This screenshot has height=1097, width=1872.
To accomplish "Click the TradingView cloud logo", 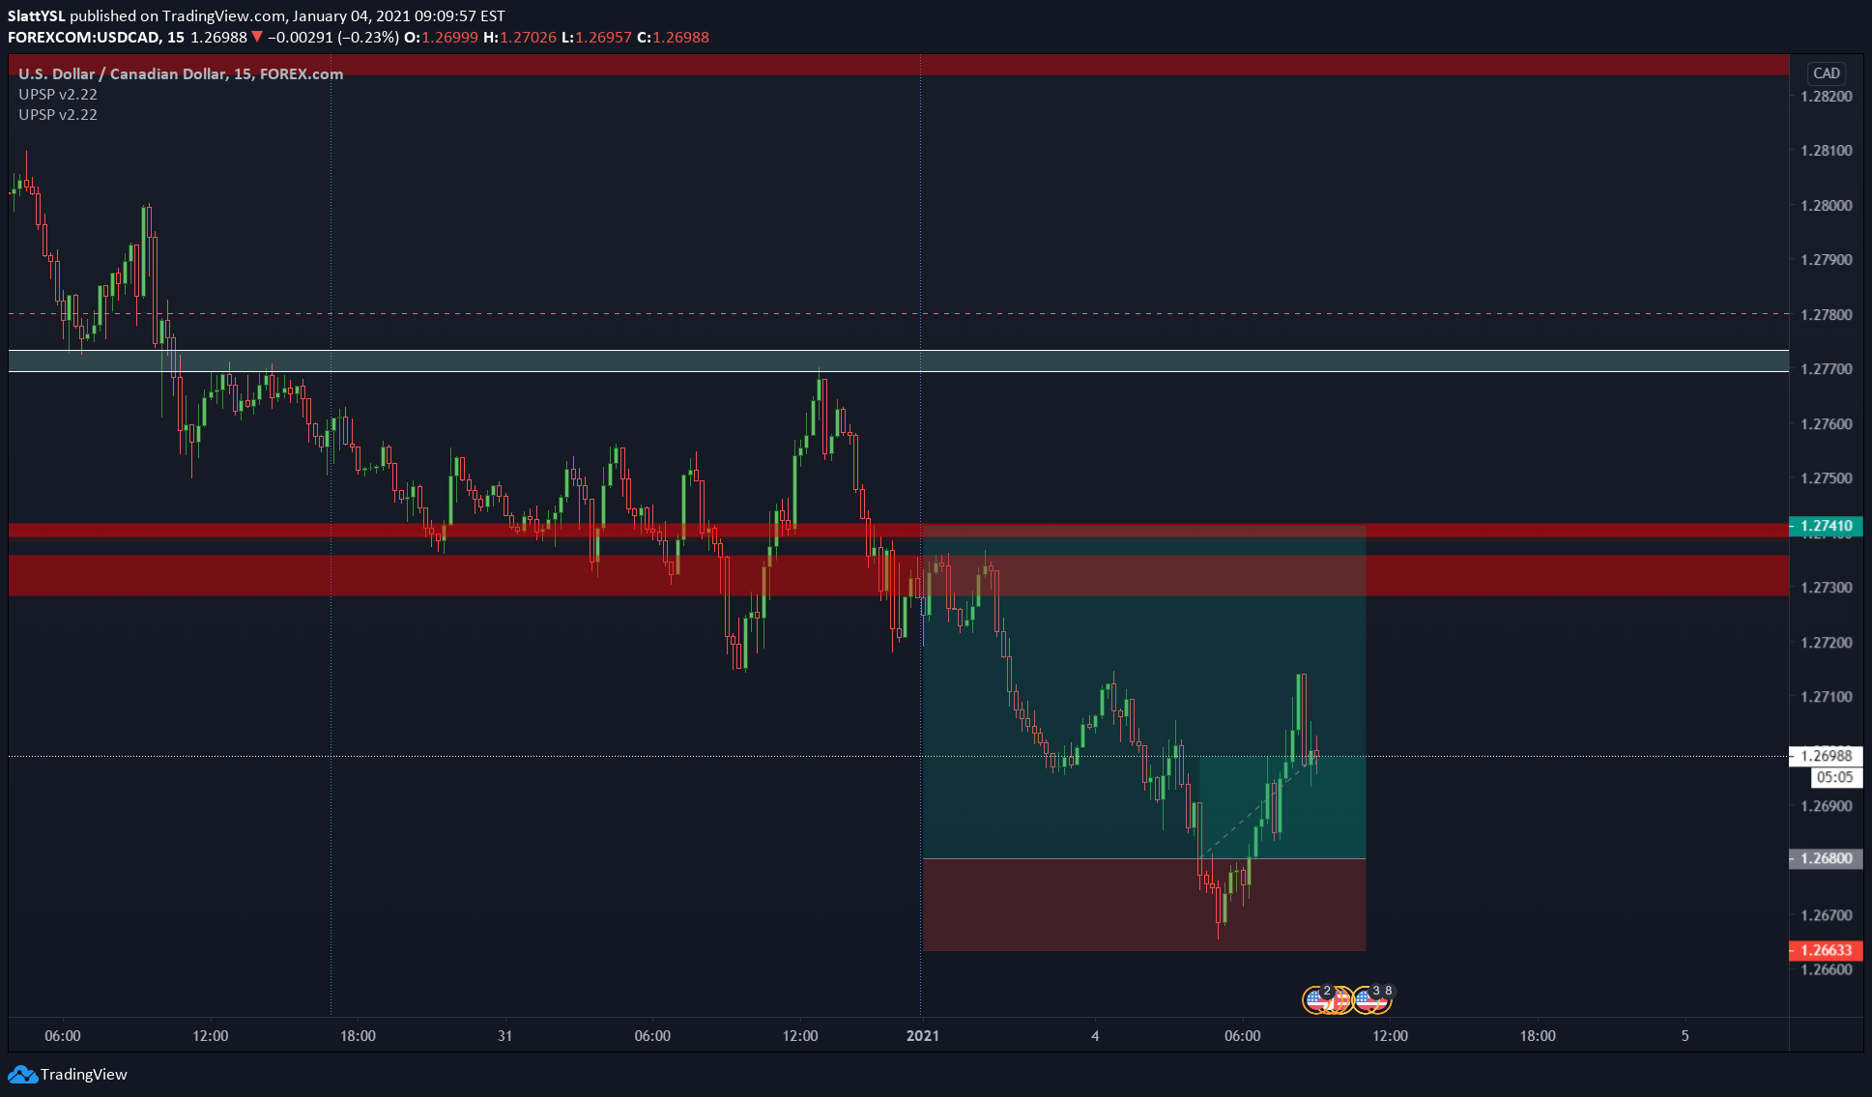I will click(22, 1074).
